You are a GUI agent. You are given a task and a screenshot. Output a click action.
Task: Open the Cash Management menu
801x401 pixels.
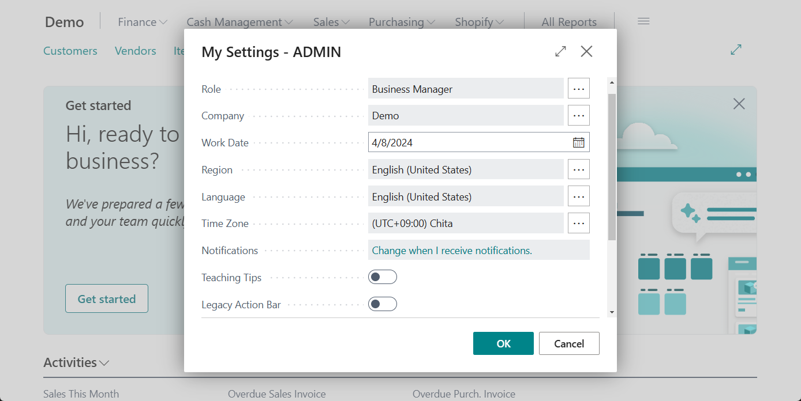(239, 21)
